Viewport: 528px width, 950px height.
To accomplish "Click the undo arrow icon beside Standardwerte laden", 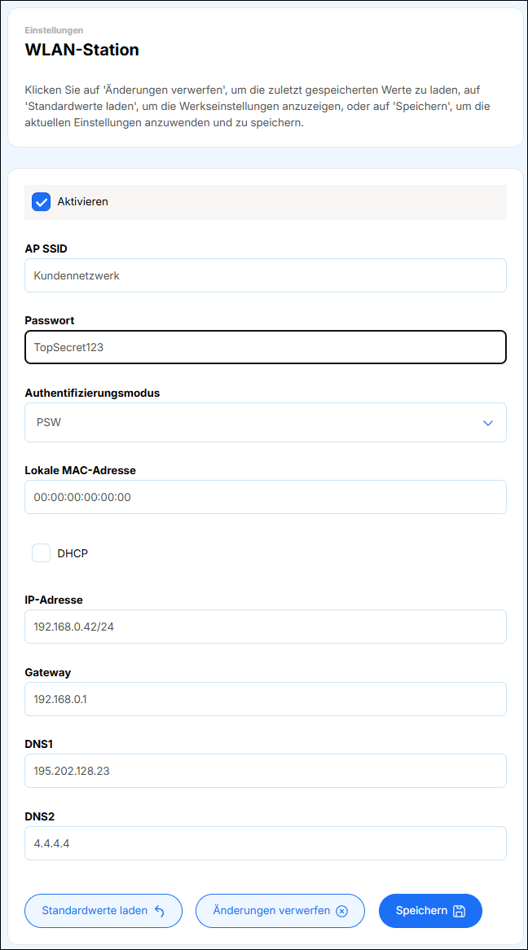I will click(x=160, y=911).
